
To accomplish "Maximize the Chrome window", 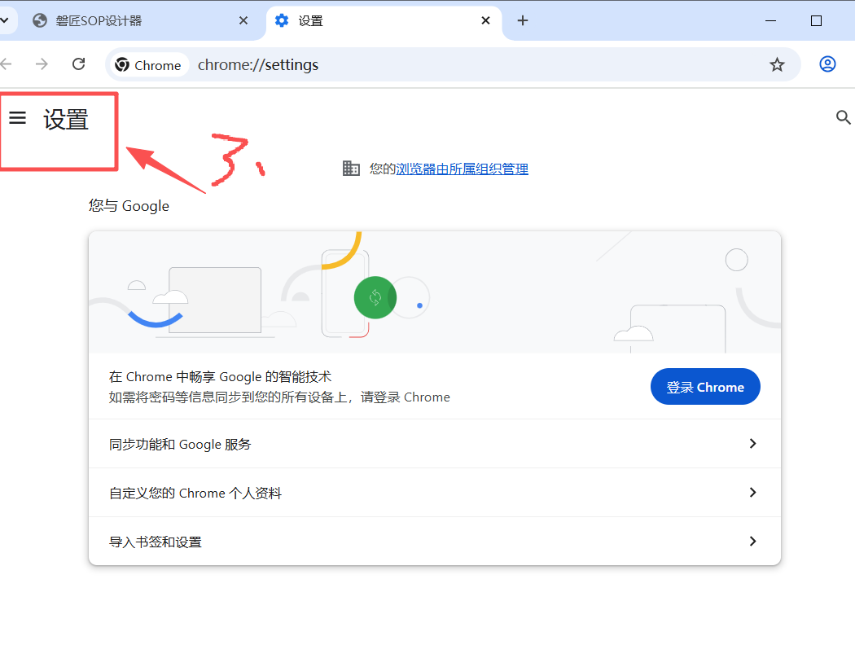I will click(816, 20).
